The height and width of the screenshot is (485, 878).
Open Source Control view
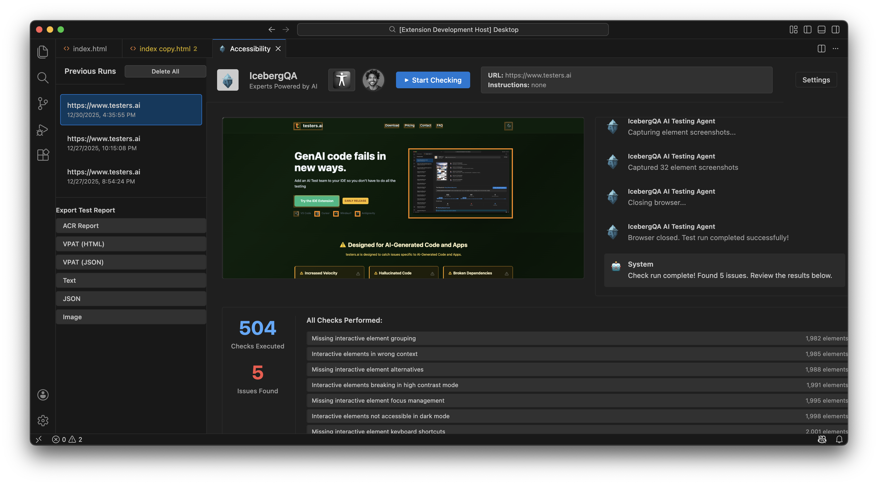tap(43, 104)
